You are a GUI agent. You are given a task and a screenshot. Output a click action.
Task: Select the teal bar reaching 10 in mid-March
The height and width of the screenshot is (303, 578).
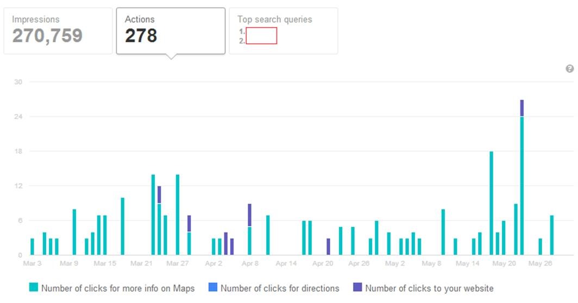click(x=123, y=226)
